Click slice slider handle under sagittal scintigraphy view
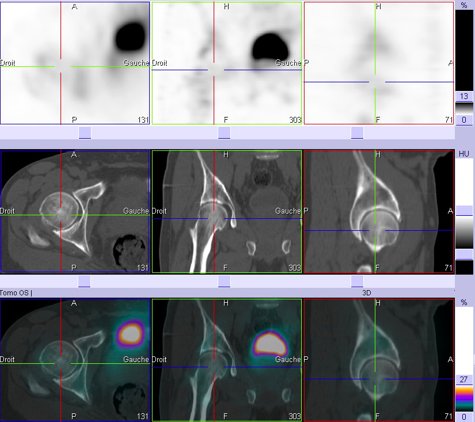This screenshot has height=422, width=475. pyautogui.click(x=357, y=132)
